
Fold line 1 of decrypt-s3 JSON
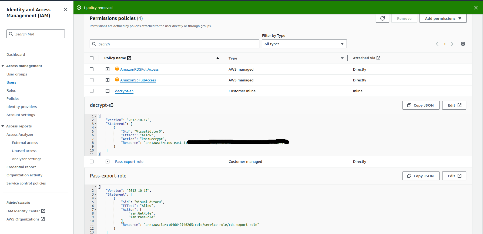pyautogui.click(x=96, y=116)
